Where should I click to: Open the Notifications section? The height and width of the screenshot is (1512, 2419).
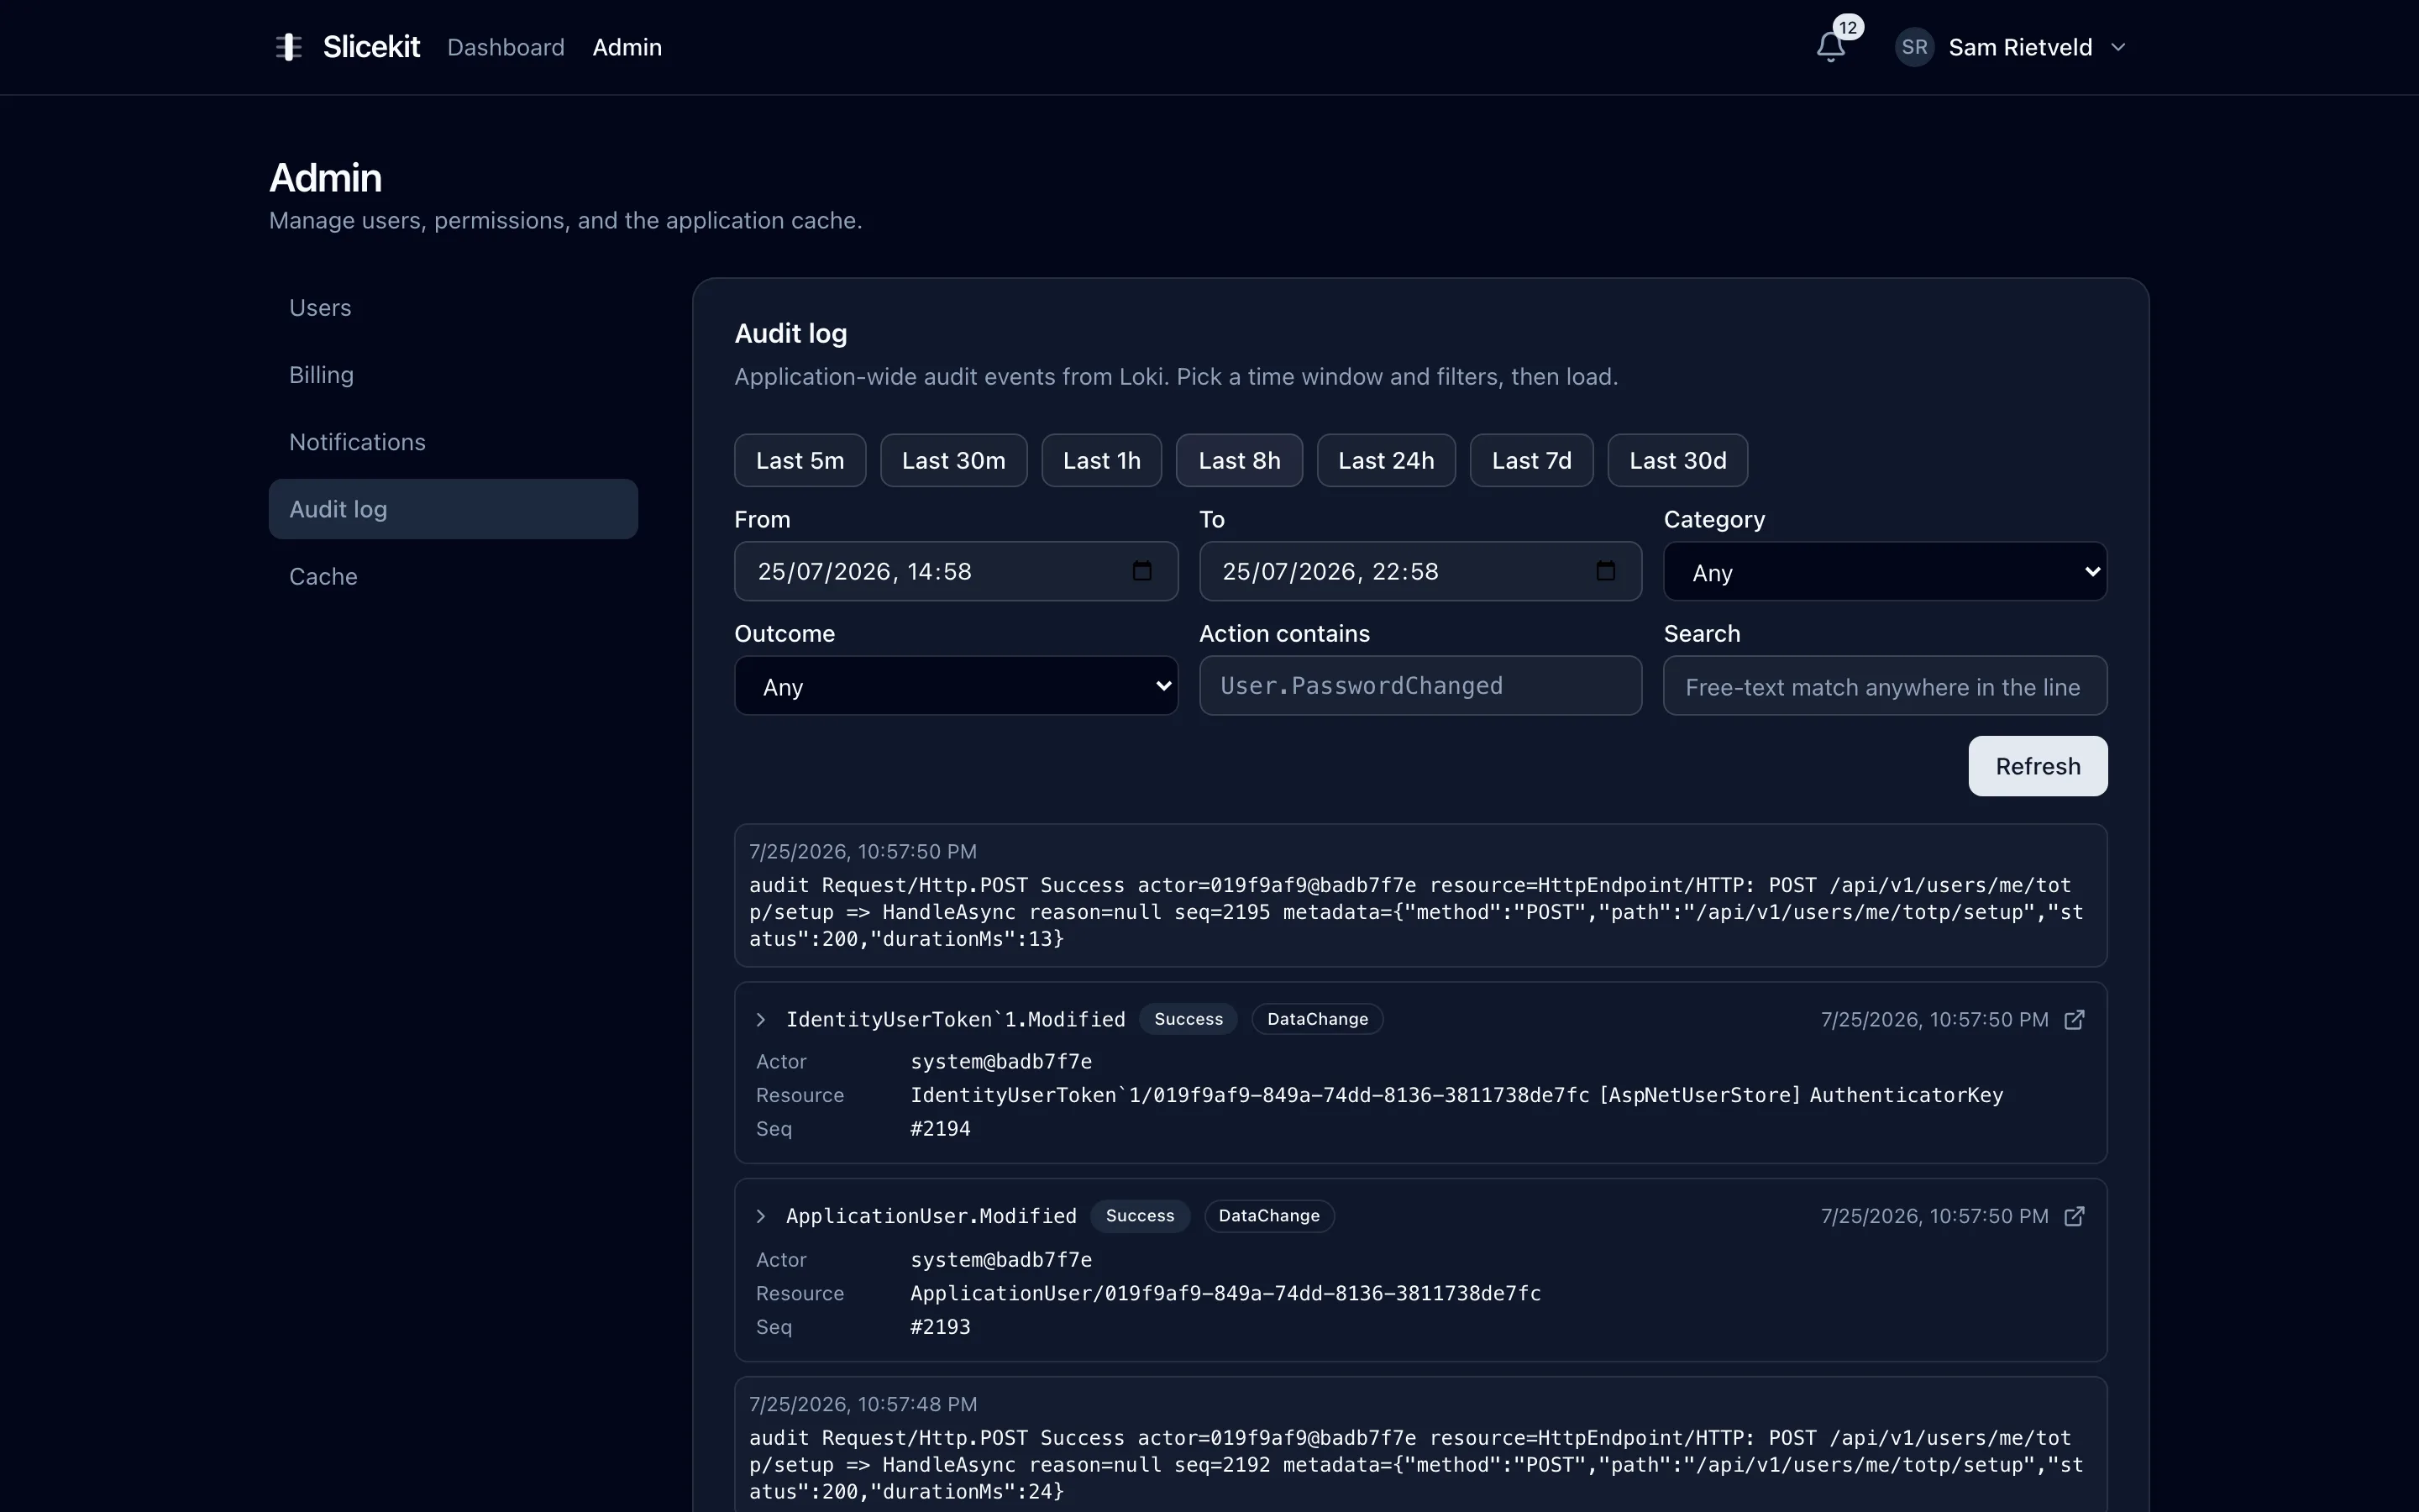[x=453, y=442]
